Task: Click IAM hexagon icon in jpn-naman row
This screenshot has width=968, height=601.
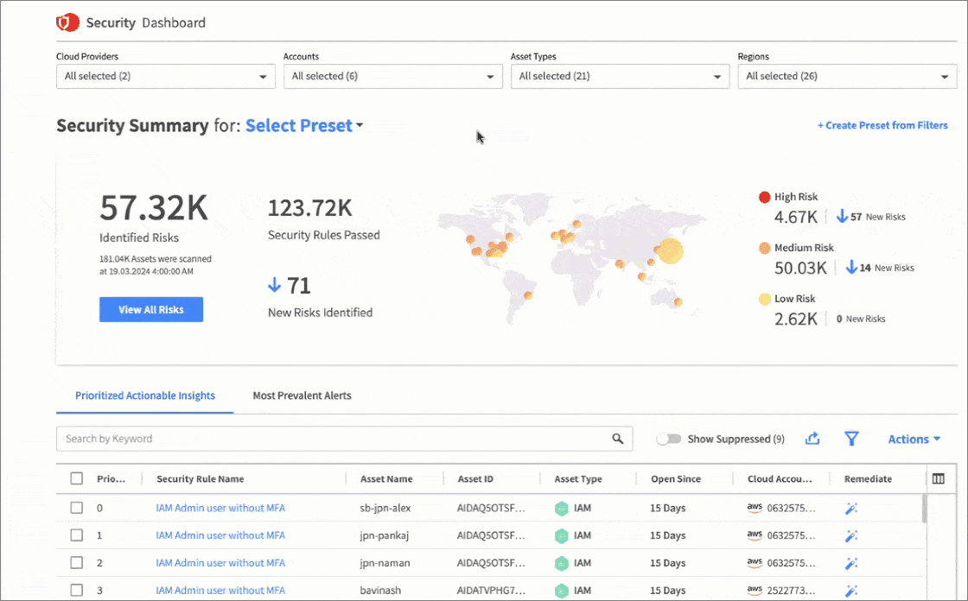Action: [x=561, y=563]
